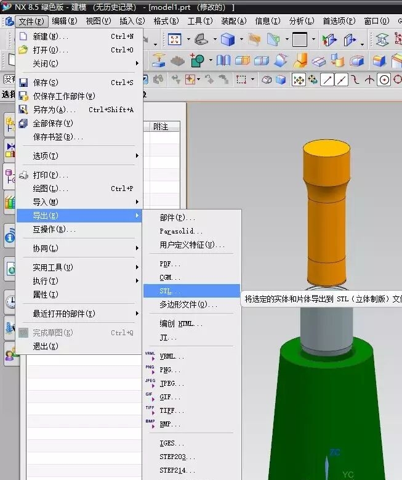The height and width of the screenshot is (480, 402).
Task: Click the blue solid body display icon
Action: click(x=281, y=80)
